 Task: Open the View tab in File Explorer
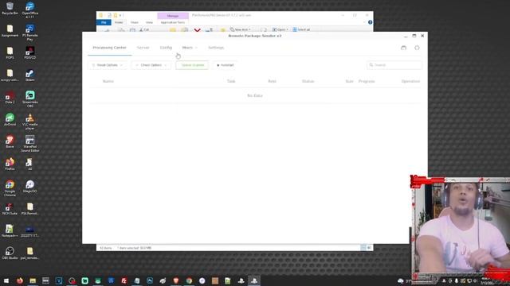point(149,22)
